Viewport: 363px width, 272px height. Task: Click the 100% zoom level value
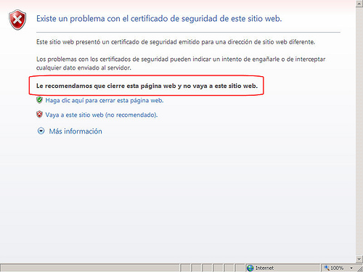point(337,268)
